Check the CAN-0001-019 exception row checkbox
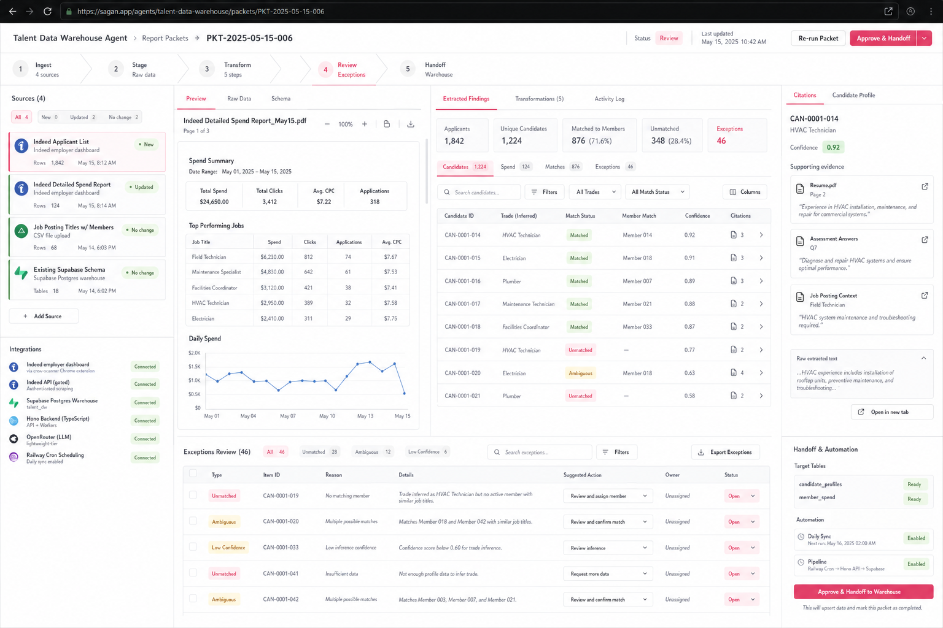The height and width of the screenshot is (628, 943). point(193,495)
